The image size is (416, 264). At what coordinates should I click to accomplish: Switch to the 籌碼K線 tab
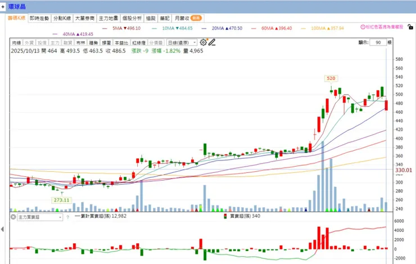coord(16,18)
